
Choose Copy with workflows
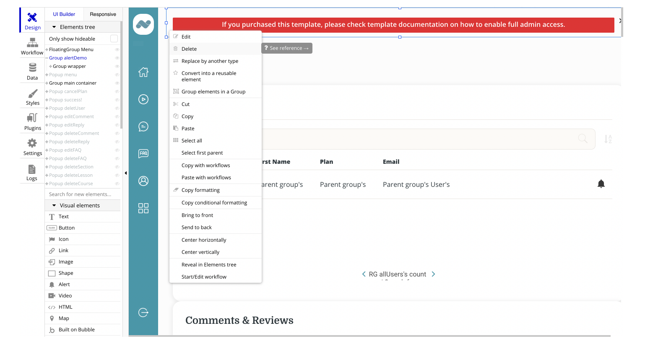coord(216,165)
